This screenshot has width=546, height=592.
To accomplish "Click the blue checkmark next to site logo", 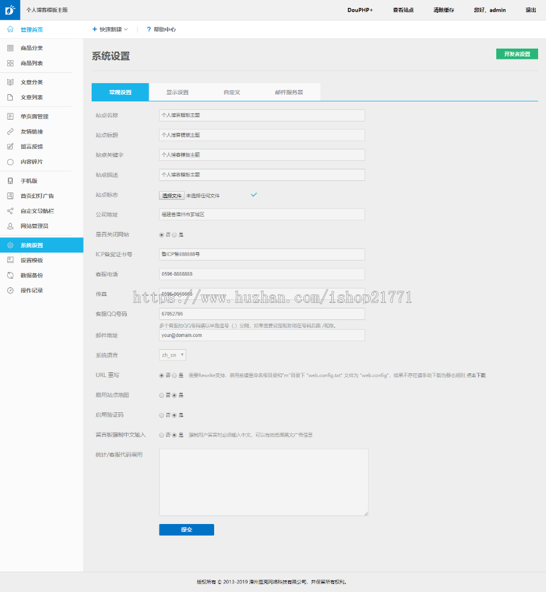I will tap(254, 195).
